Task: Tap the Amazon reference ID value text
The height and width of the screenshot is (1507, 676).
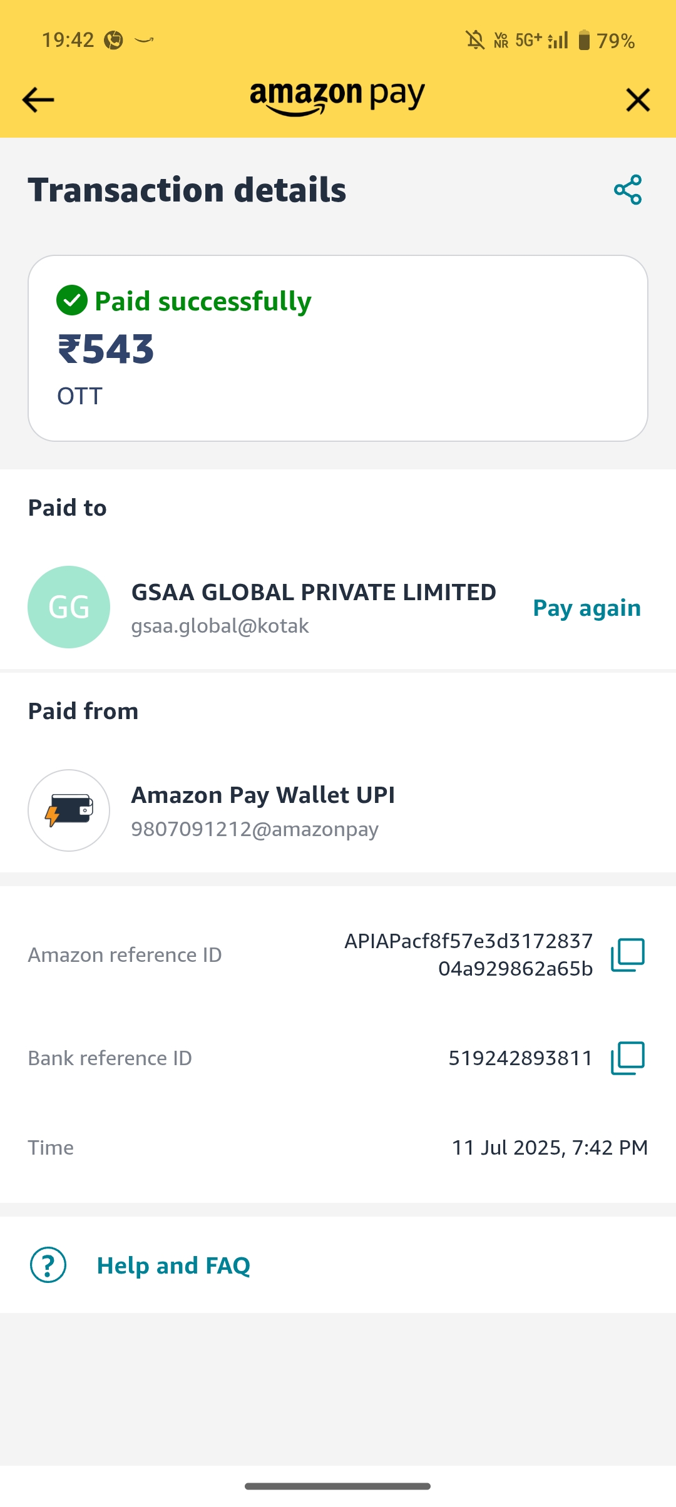Action: 468,954
